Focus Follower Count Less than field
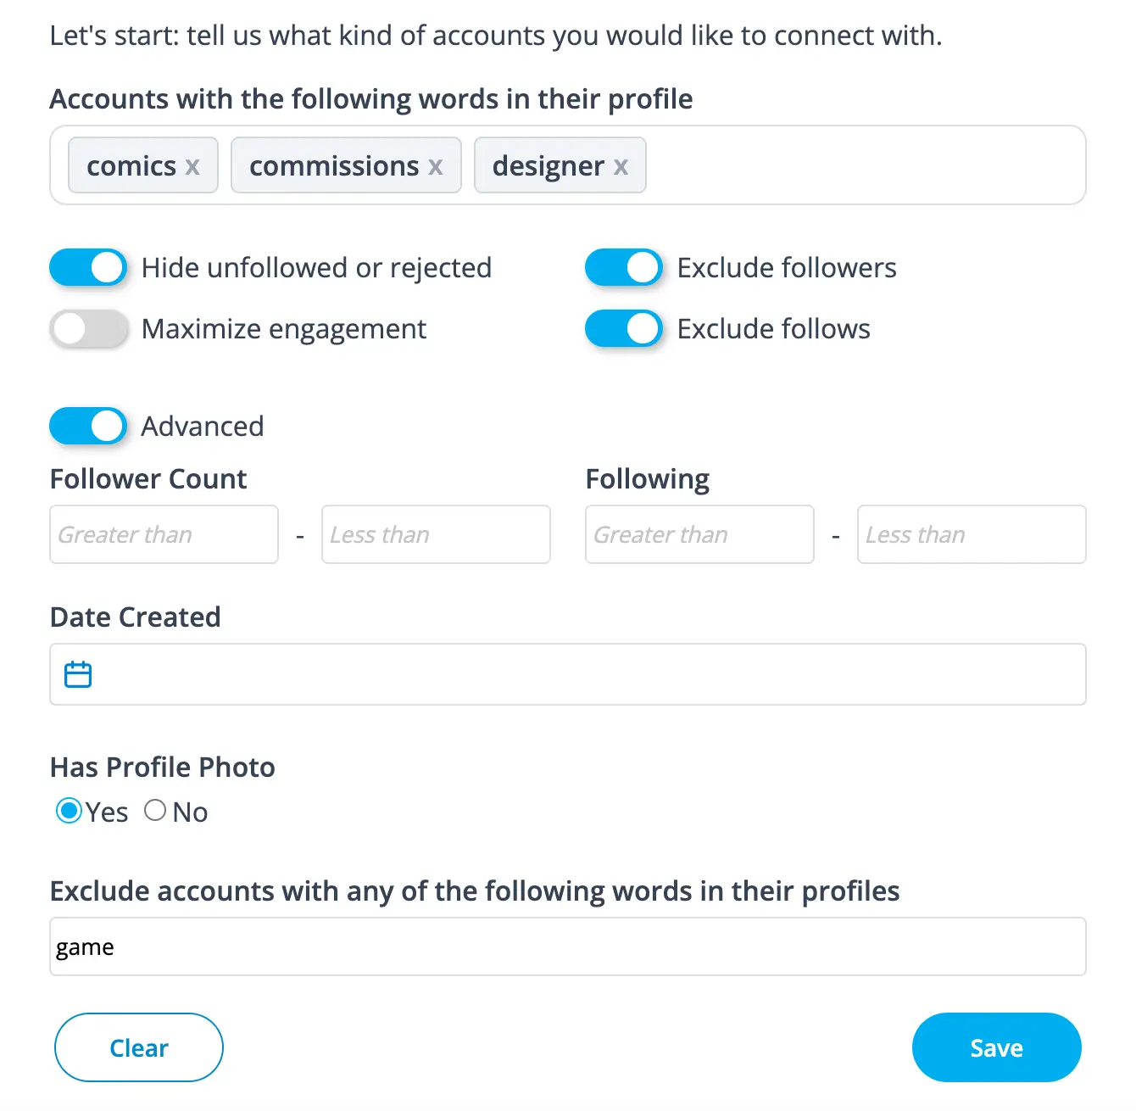1136x1111 pixels. coord(436,534)
